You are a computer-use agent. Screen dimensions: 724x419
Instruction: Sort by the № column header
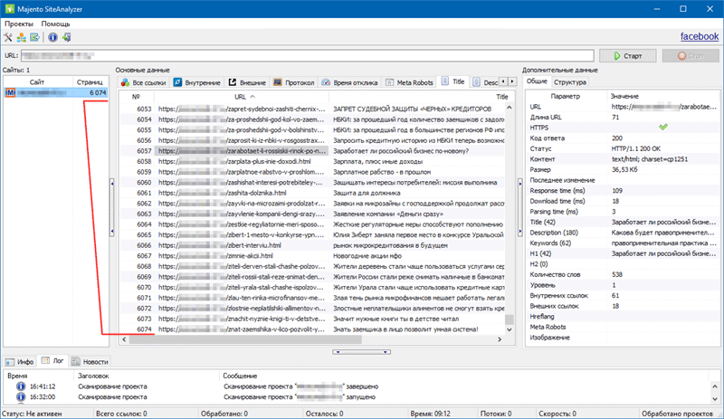click(136, 97)
